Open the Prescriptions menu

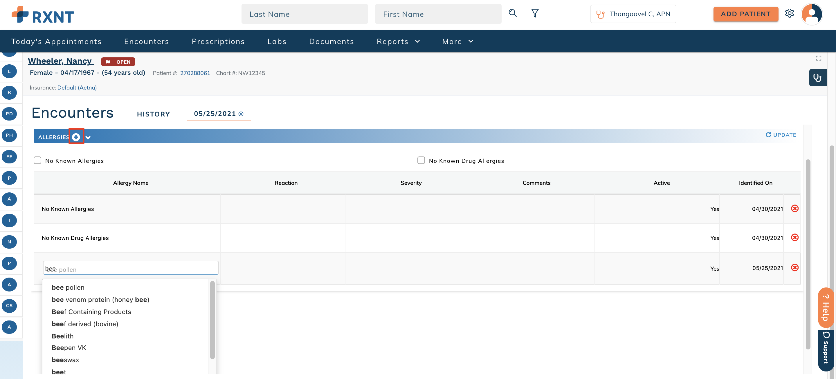218,41
